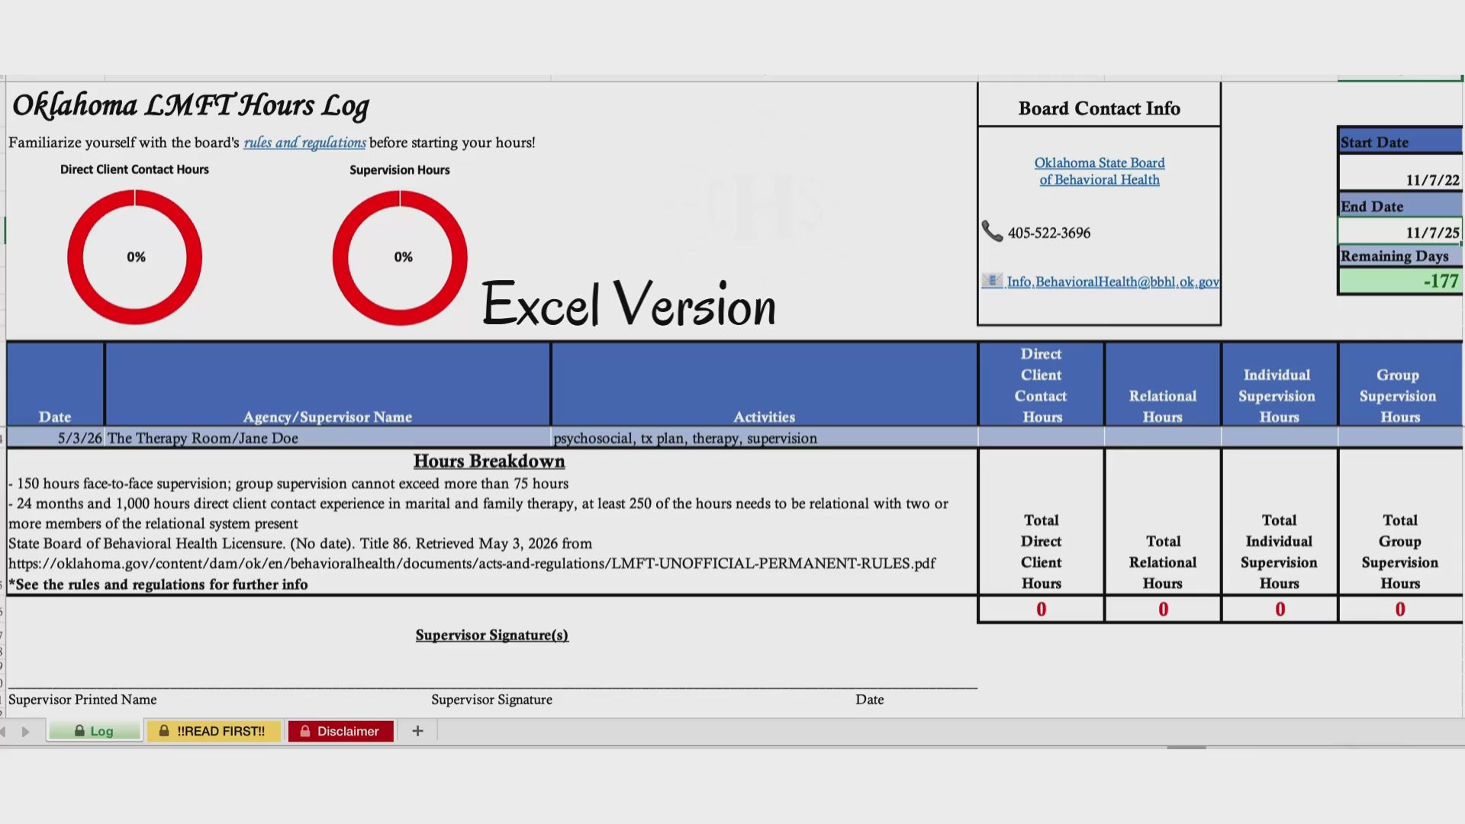Viewport: 1465px width, 824px height.
Task: Click the Supervisor Signature(s) heading
Action: point(491,635)
